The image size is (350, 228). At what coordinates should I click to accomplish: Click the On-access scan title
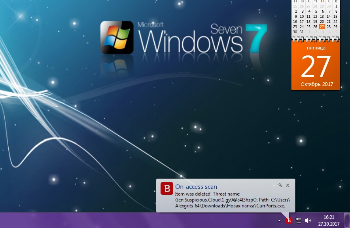pyautogui.click(x=196, y=187)
